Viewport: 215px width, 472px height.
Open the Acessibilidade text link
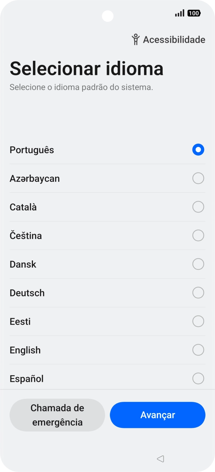174,40
